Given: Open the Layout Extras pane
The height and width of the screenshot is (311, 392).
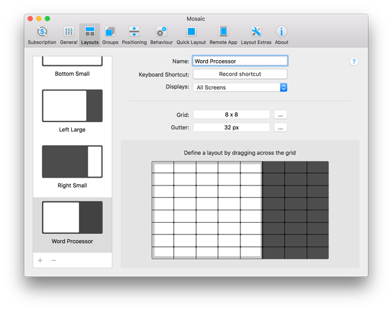Looking at the screenshot, I should (x=256, y=35).
